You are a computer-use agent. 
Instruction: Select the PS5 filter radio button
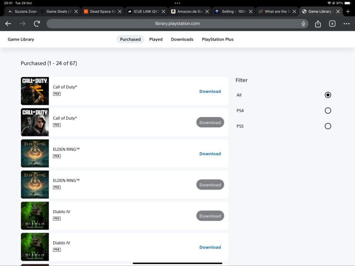(x=328, y=126)
